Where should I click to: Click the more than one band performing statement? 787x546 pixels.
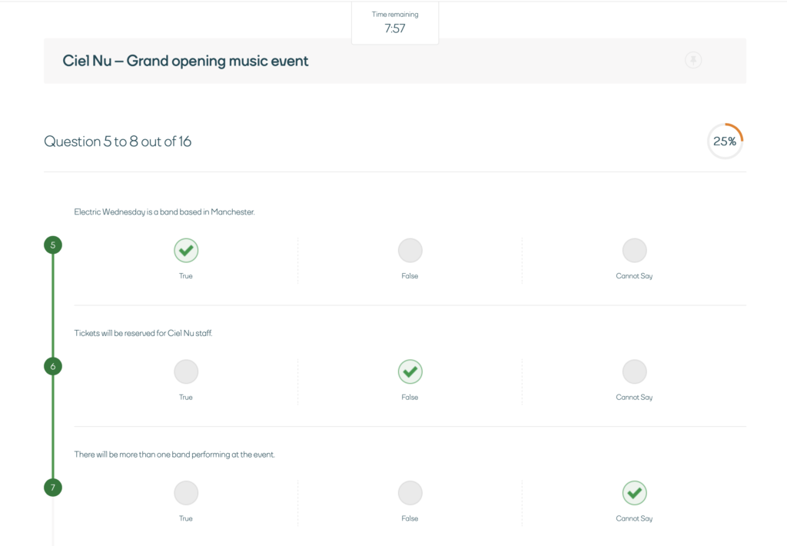pyautogui.click(x=174, y=454)
